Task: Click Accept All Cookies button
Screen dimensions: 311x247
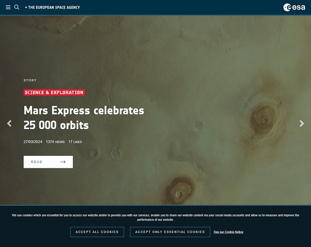Action: (97, 232)
